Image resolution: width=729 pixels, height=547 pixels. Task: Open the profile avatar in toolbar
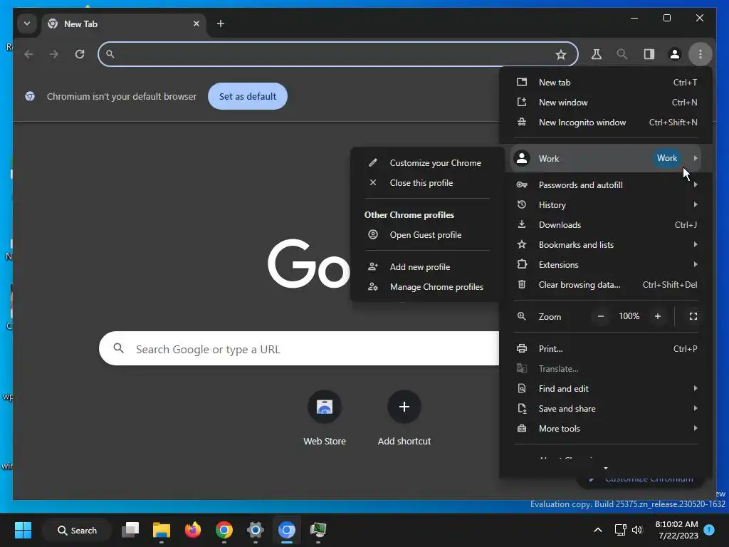[675, 54]
